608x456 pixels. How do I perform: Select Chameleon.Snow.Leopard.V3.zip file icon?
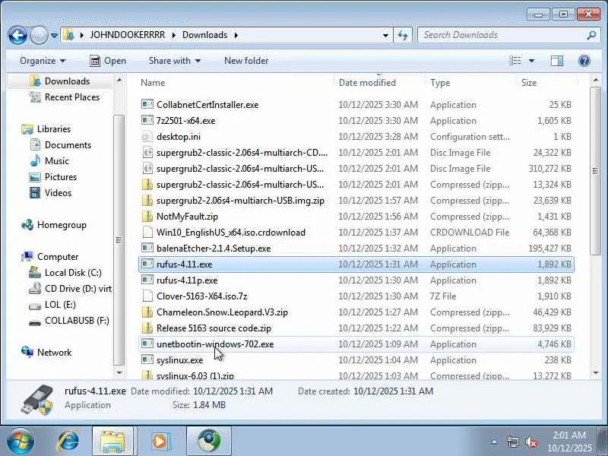coord(147,312)
